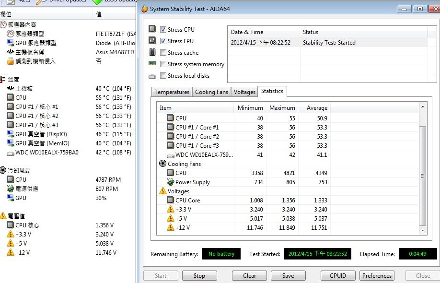Screen dimensions: 440x283
Task: Click the +12 V lightning icon in Statistics
Action: point(170,227)
